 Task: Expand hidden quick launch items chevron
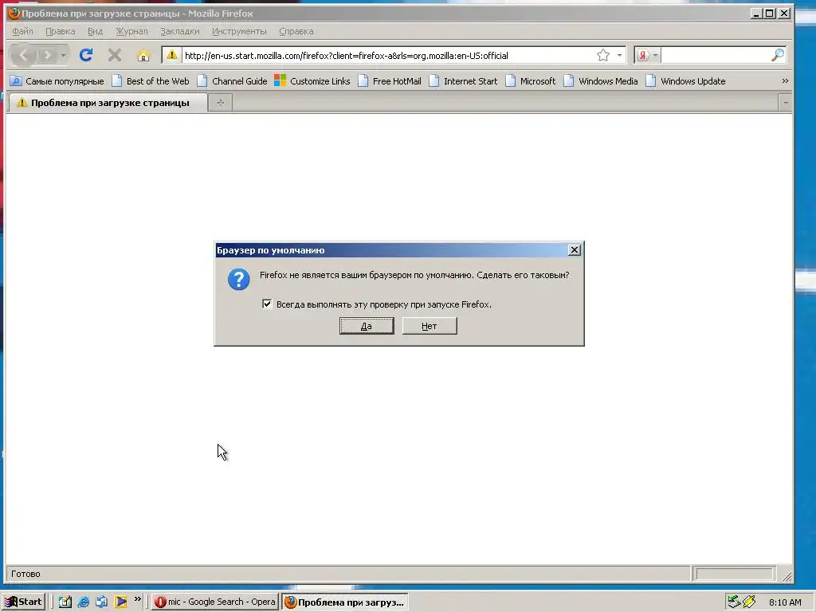tap(137, 599)
